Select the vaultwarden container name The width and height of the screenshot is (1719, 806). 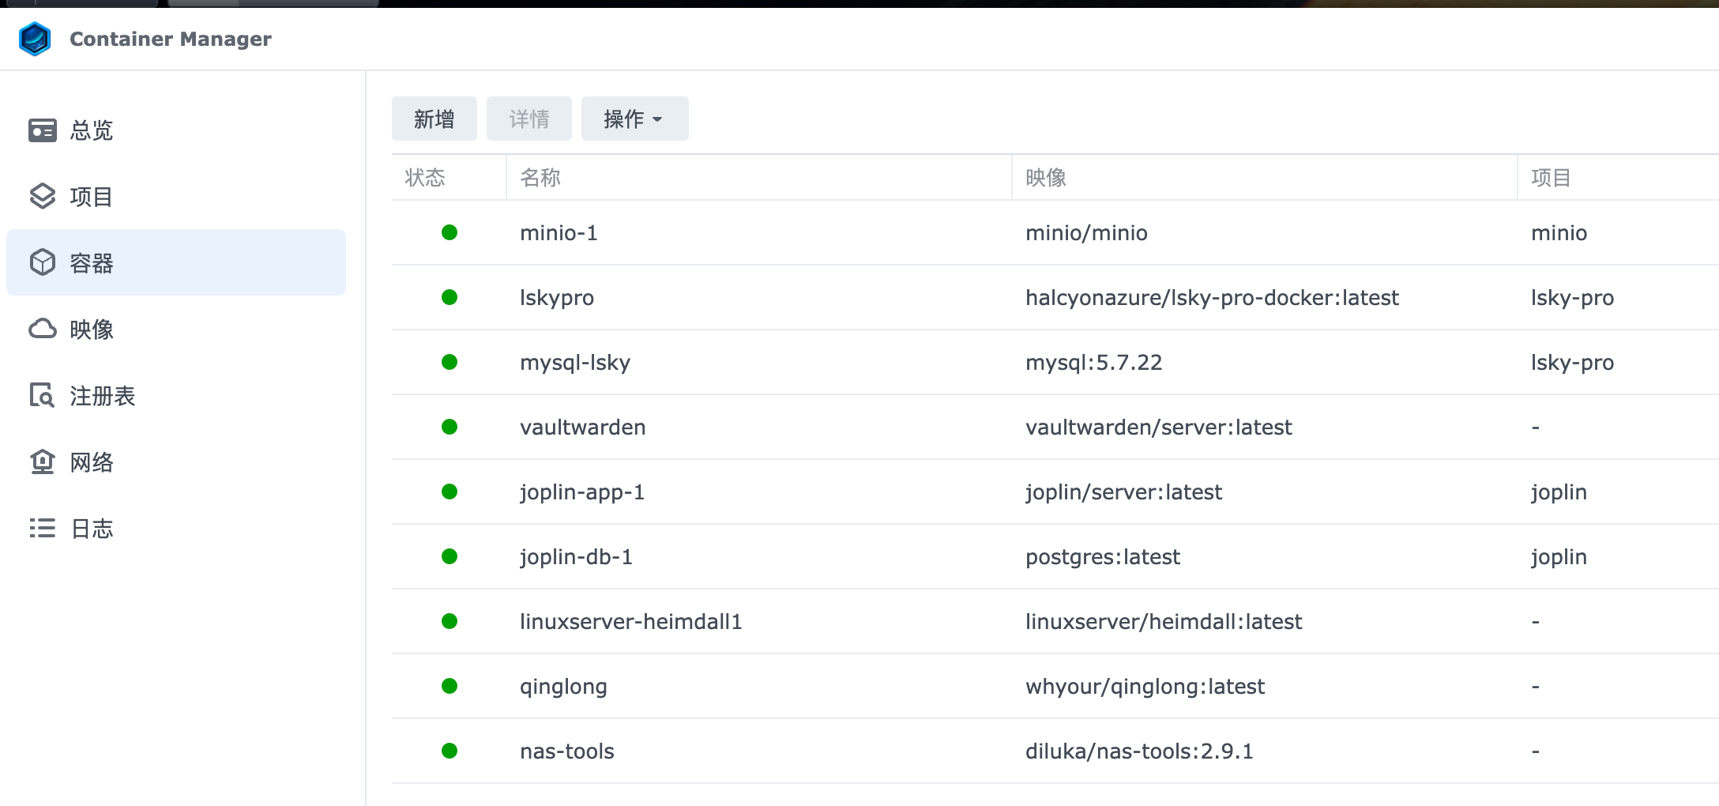click(583, 427)
